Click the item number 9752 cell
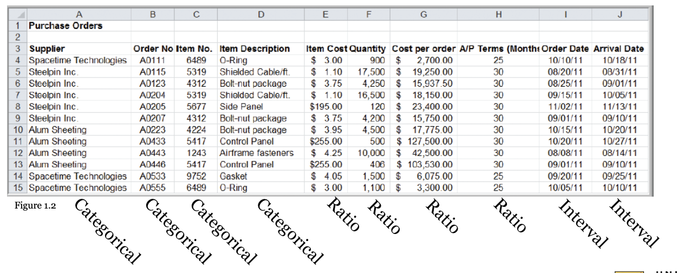Image resolution: width=677 pixels, height=273 pixels. coord(196,177)
